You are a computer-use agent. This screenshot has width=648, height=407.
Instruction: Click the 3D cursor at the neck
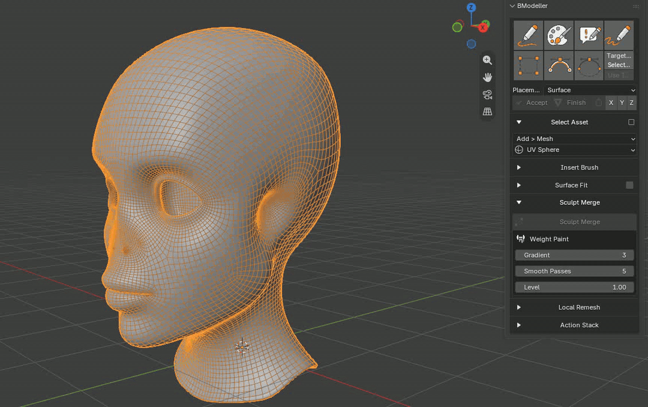tap(242, 347)
